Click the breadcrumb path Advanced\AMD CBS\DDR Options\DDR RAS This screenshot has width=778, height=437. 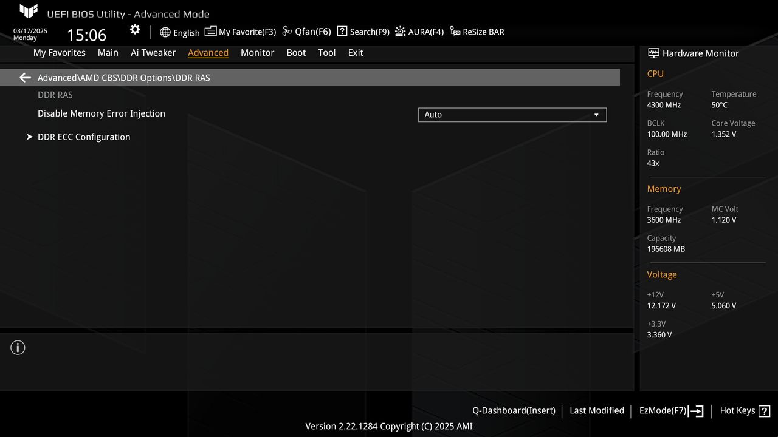click(x=124, y=78)
